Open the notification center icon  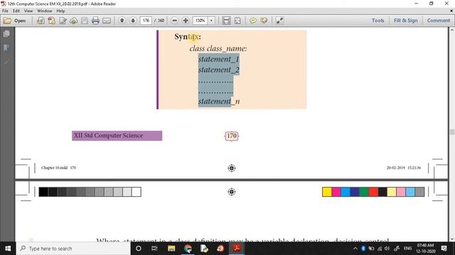click(x=444, y=249)
